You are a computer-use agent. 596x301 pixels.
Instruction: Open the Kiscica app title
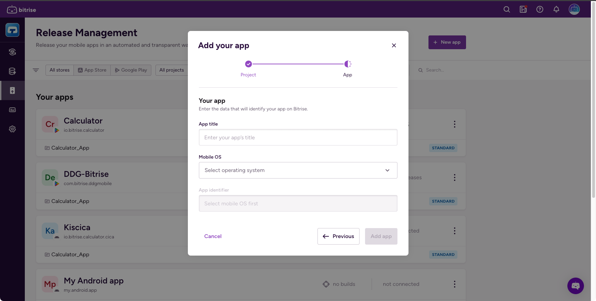tap(77, 227)
